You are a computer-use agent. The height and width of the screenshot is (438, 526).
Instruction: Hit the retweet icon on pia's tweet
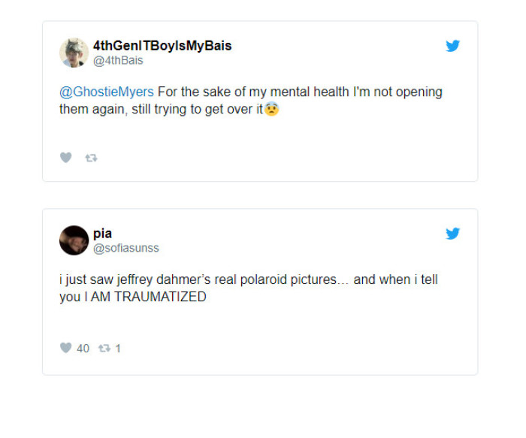[104, 349]
